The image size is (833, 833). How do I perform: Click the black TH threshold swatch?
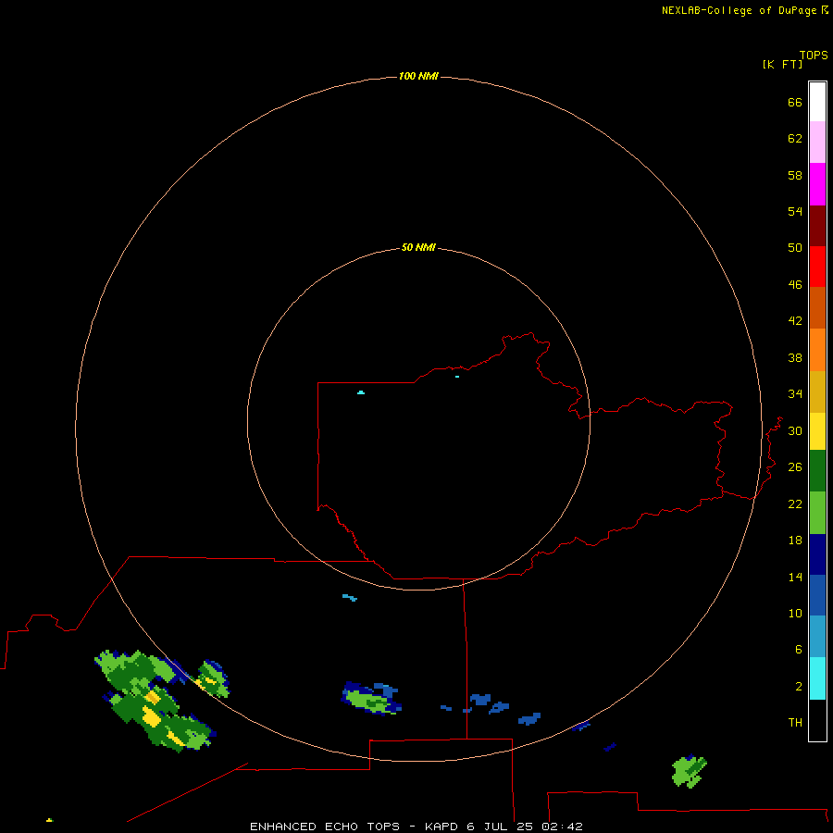coord(817,720)
